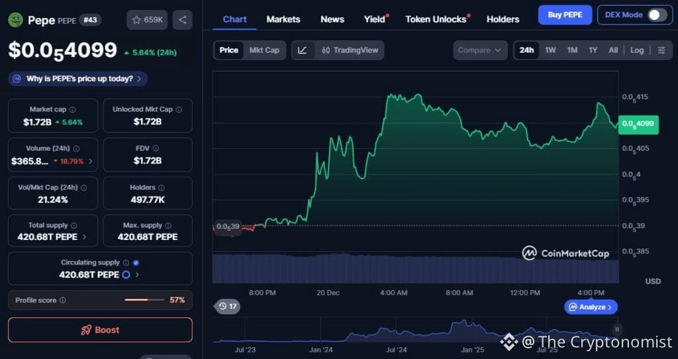Click FDV info icon

click(x=156, y=148)
